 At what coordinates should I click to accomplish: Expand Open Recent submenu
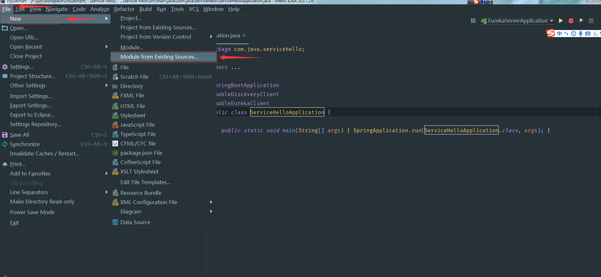pyautogui.click(x=55, y=47)
